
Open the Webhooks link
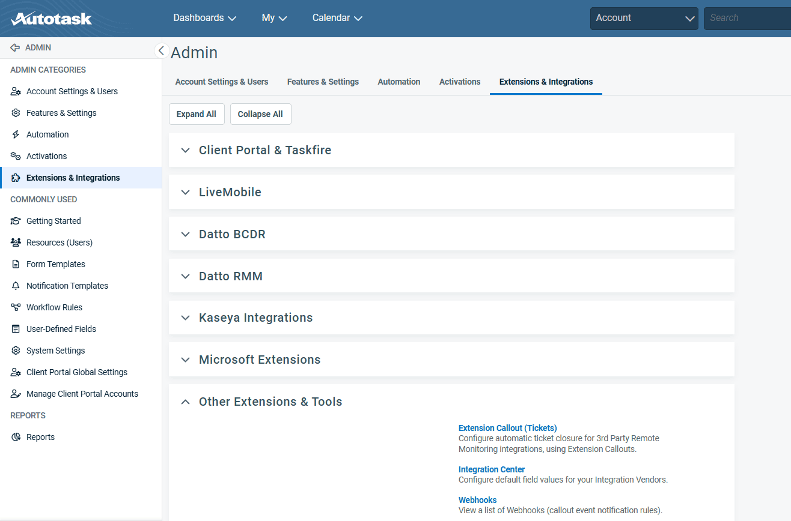click(477, 500)
